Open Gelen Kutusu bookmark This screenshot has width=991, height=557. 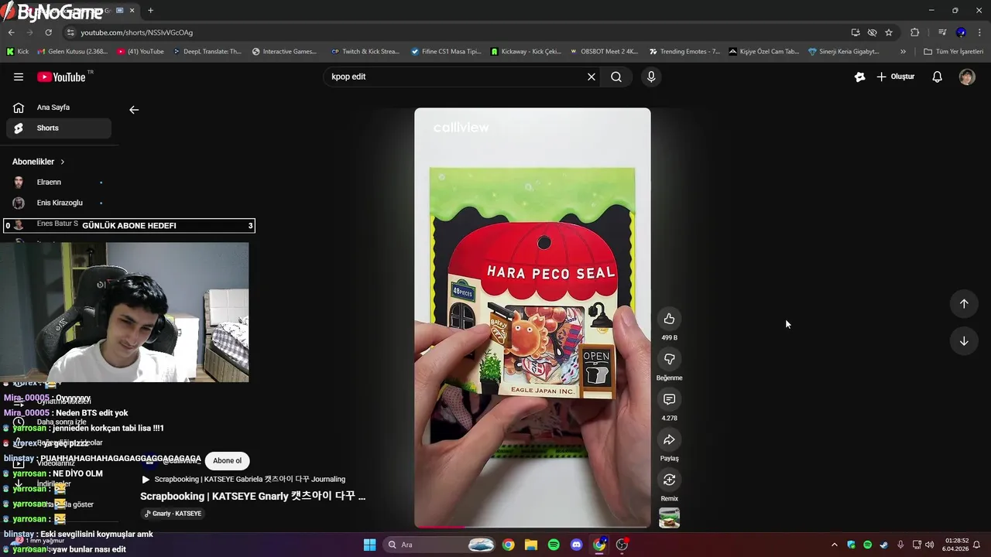[x=72, y=52]
